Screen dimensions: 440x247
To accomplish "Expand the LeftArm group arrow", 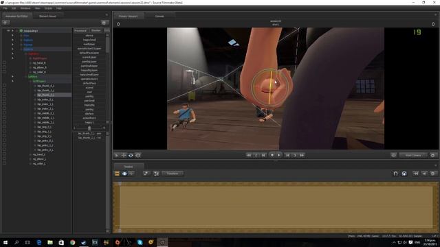I will pos(12,76).
